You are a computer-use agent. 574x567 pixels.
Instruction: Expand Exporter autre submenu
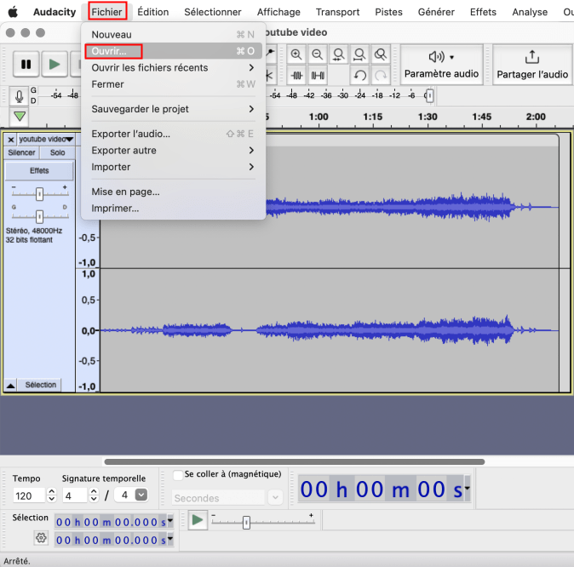click(x=172, y=151)
